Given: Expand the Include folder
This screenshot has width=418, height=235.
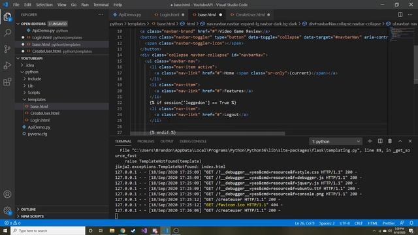Looking at the screenshot, I should coord(25,79).
